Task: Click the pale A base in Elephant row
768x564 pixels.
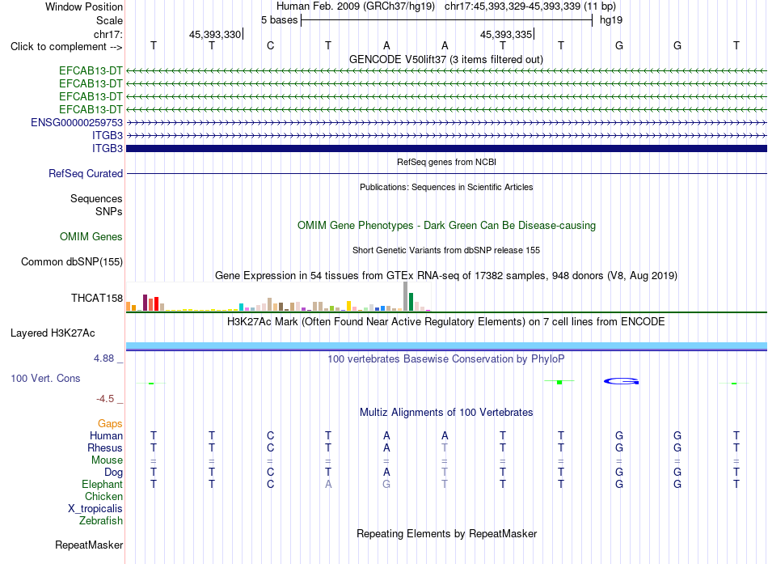Action: 328,485
